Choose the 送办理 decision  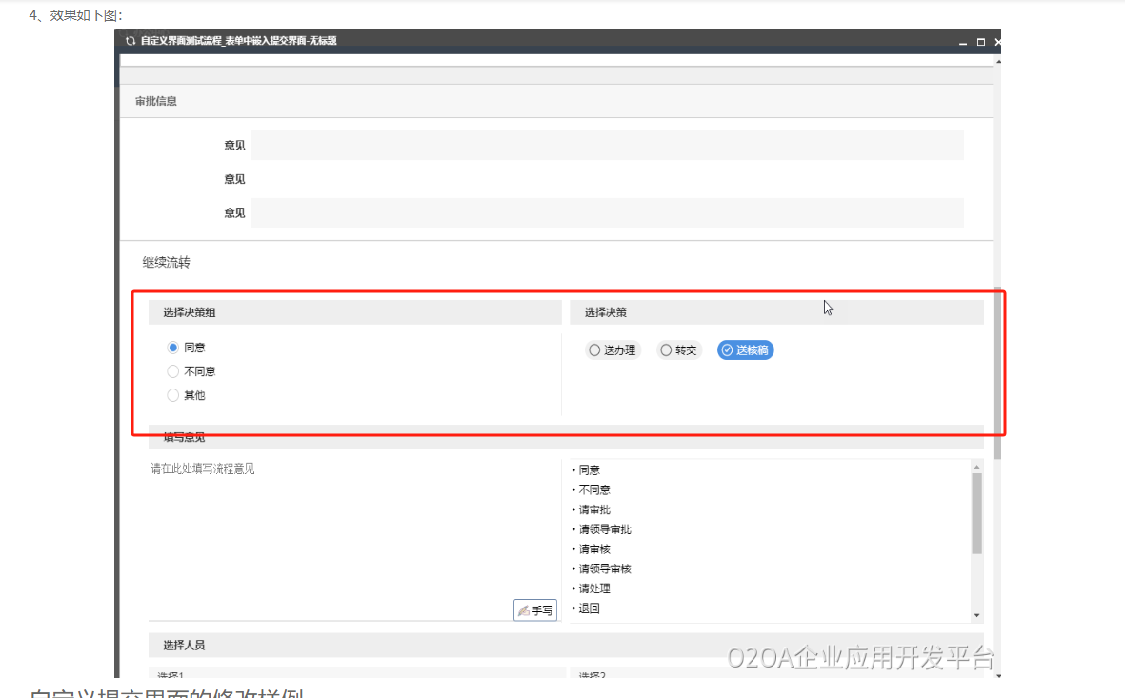pos(612,350)
